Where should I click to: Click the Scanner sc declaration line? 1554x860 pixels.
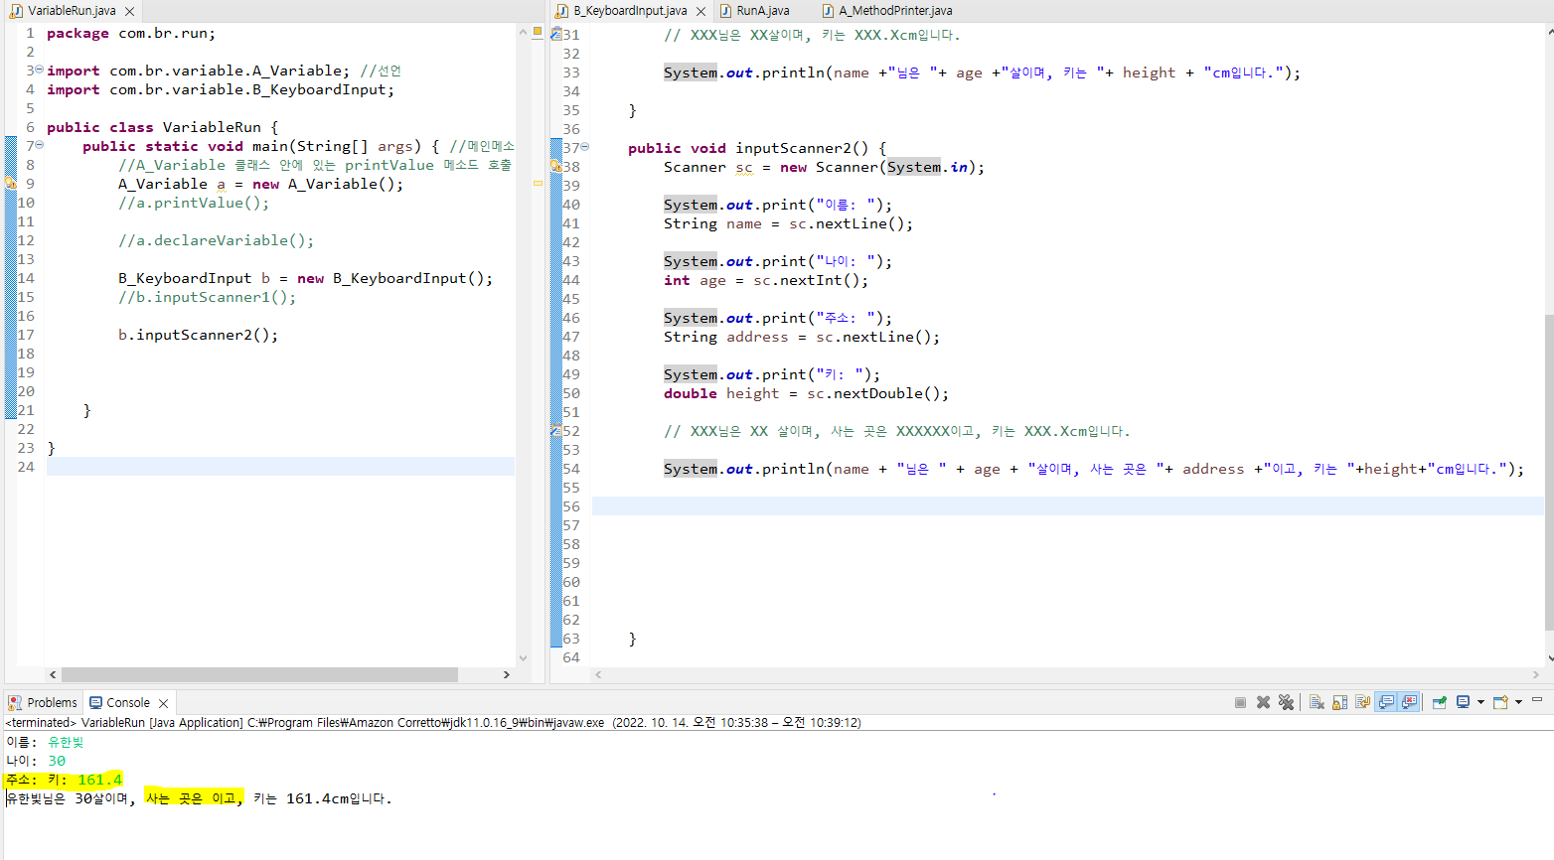824,167
